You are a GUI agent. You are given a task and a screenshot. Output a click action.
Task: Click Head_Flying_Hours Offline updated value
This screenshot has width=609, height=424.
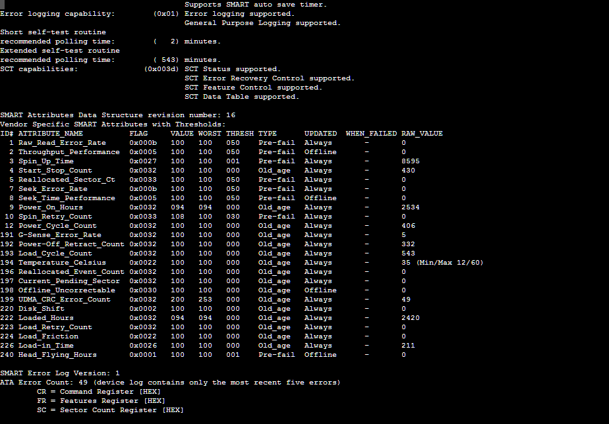click(320, 355)
